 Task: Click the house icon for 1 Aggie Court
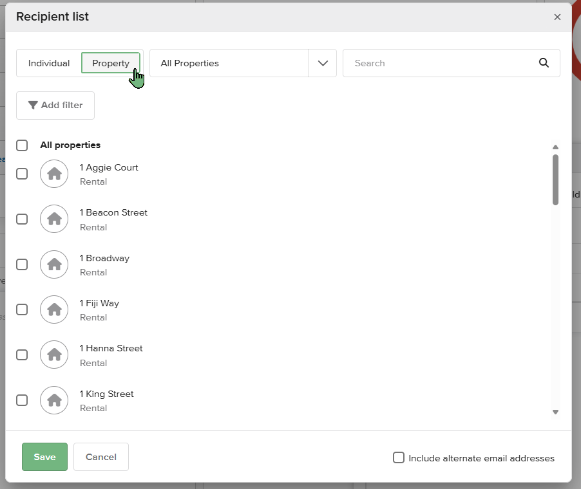[53, 174]
